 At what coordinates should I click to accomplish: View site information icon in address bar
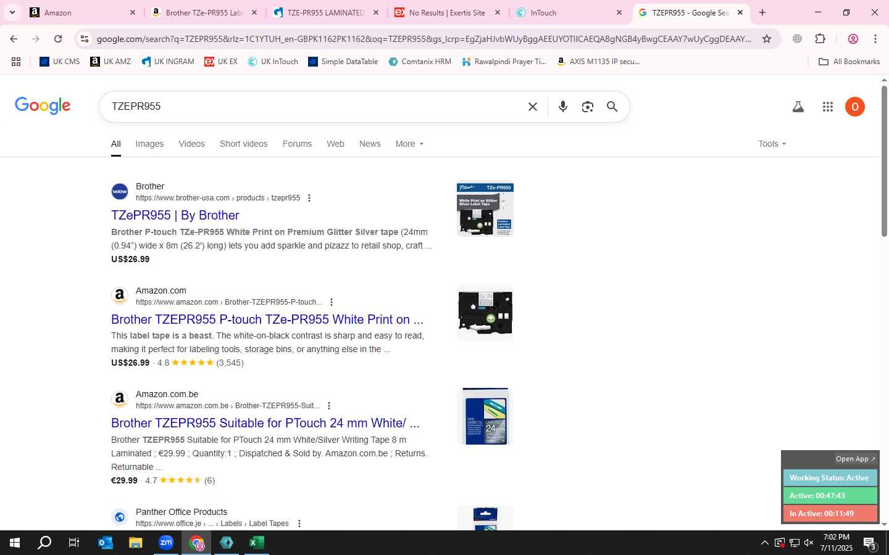click(x=85, y=39)
